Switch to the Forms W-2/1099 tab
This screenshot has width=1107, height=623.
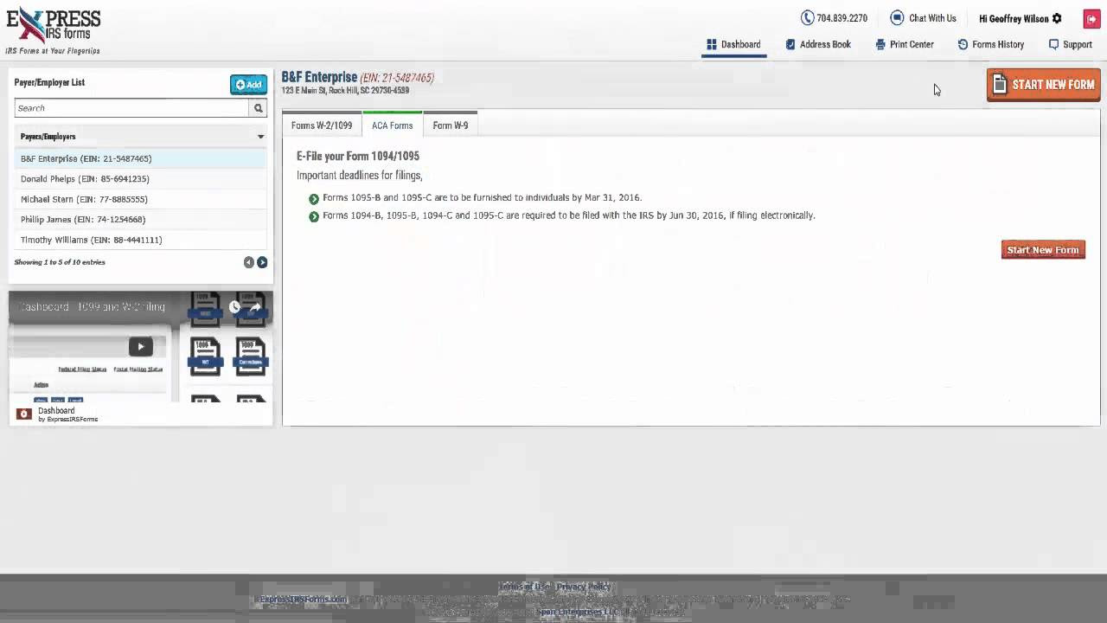322,125
